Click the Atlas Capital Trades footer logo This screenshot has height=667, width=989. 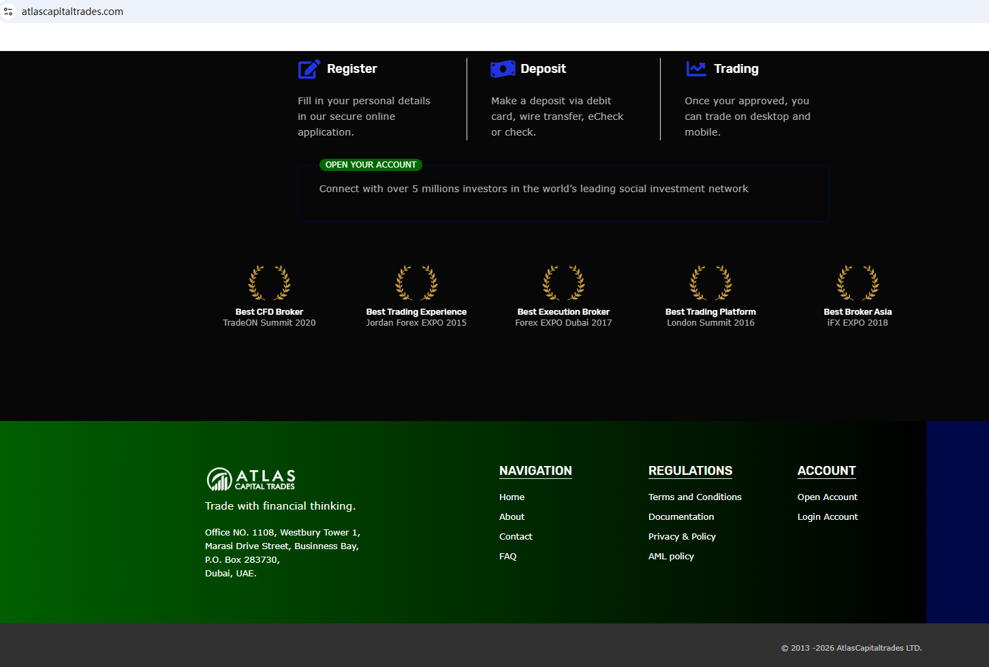[251, 479]
